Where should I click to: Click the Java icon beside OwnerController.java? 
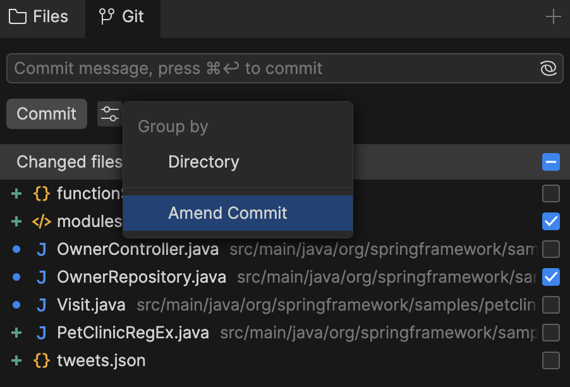pos(42,249)
